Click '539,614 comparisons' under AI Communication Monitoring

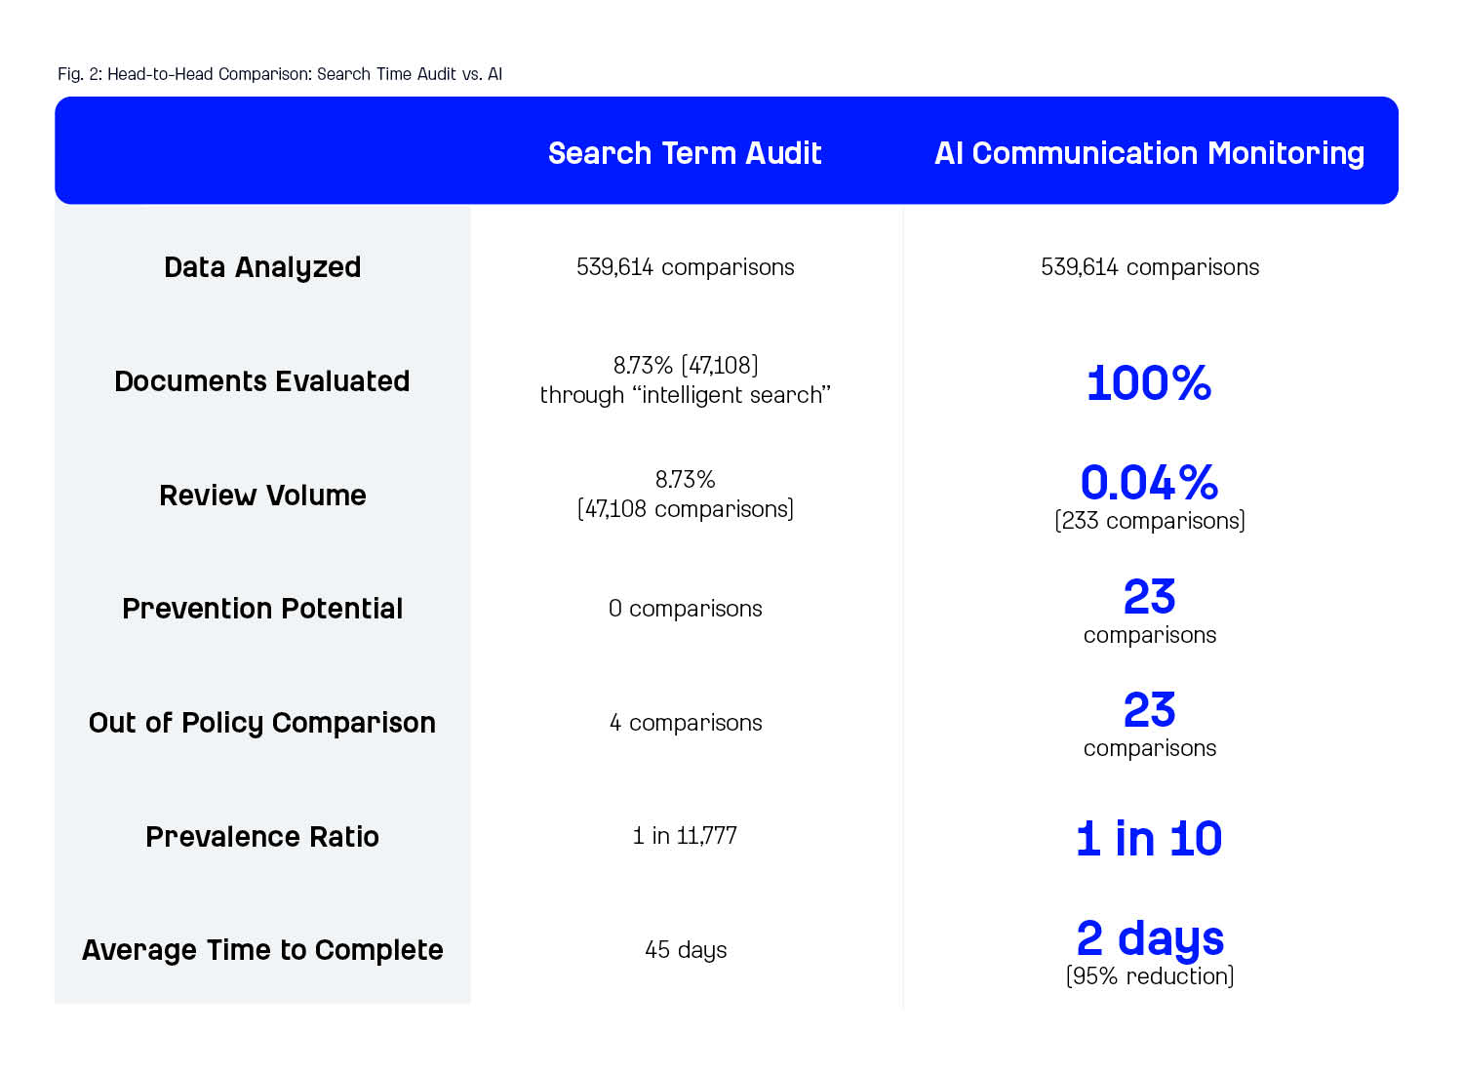click(x=1150, y=267)
